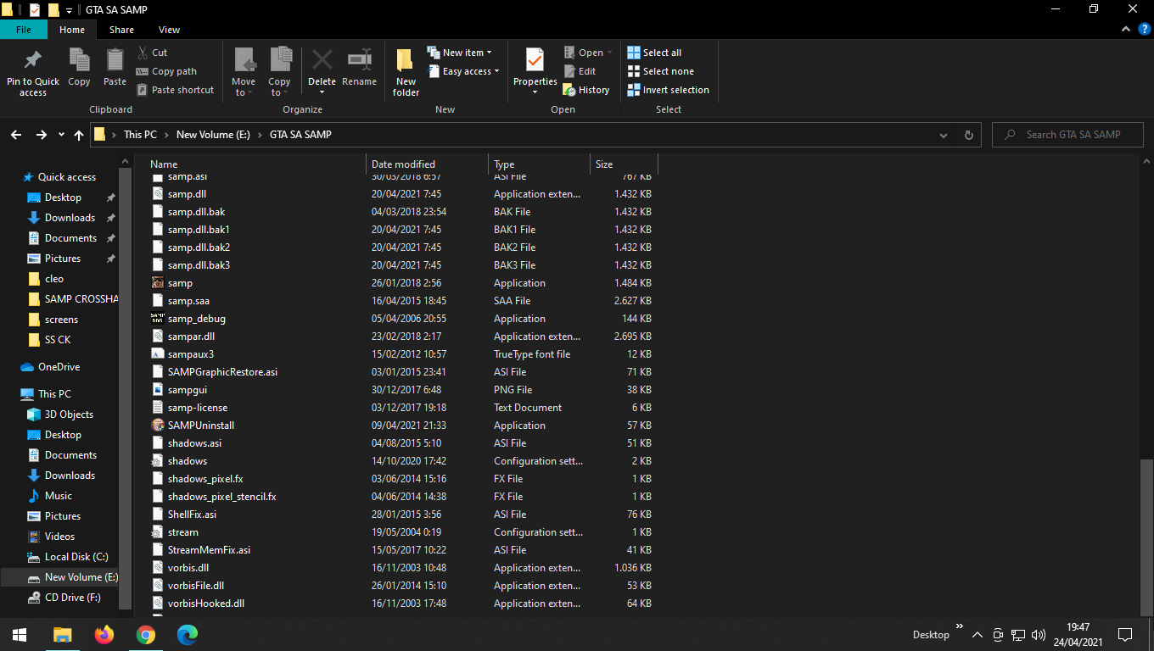Select the samp_debug application file
The height and width of the screenshot is (651, 1154).
pos(401,319)
